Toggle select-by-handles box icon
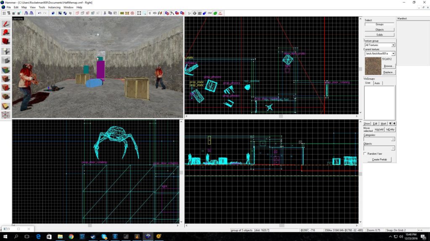Image resolution: width=430 pixels, height=241 pixels. (x=139, y=13)
